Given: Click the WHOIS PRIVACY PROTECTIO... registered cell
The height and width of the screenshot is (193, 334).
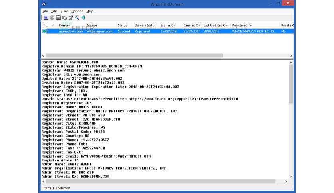Looking at the screenshot, I should (254, 31).
